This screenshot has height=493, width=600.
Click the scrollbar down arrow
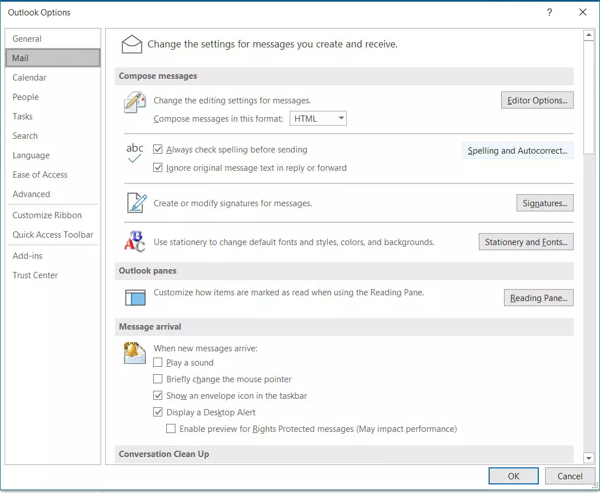click(589, 458)
